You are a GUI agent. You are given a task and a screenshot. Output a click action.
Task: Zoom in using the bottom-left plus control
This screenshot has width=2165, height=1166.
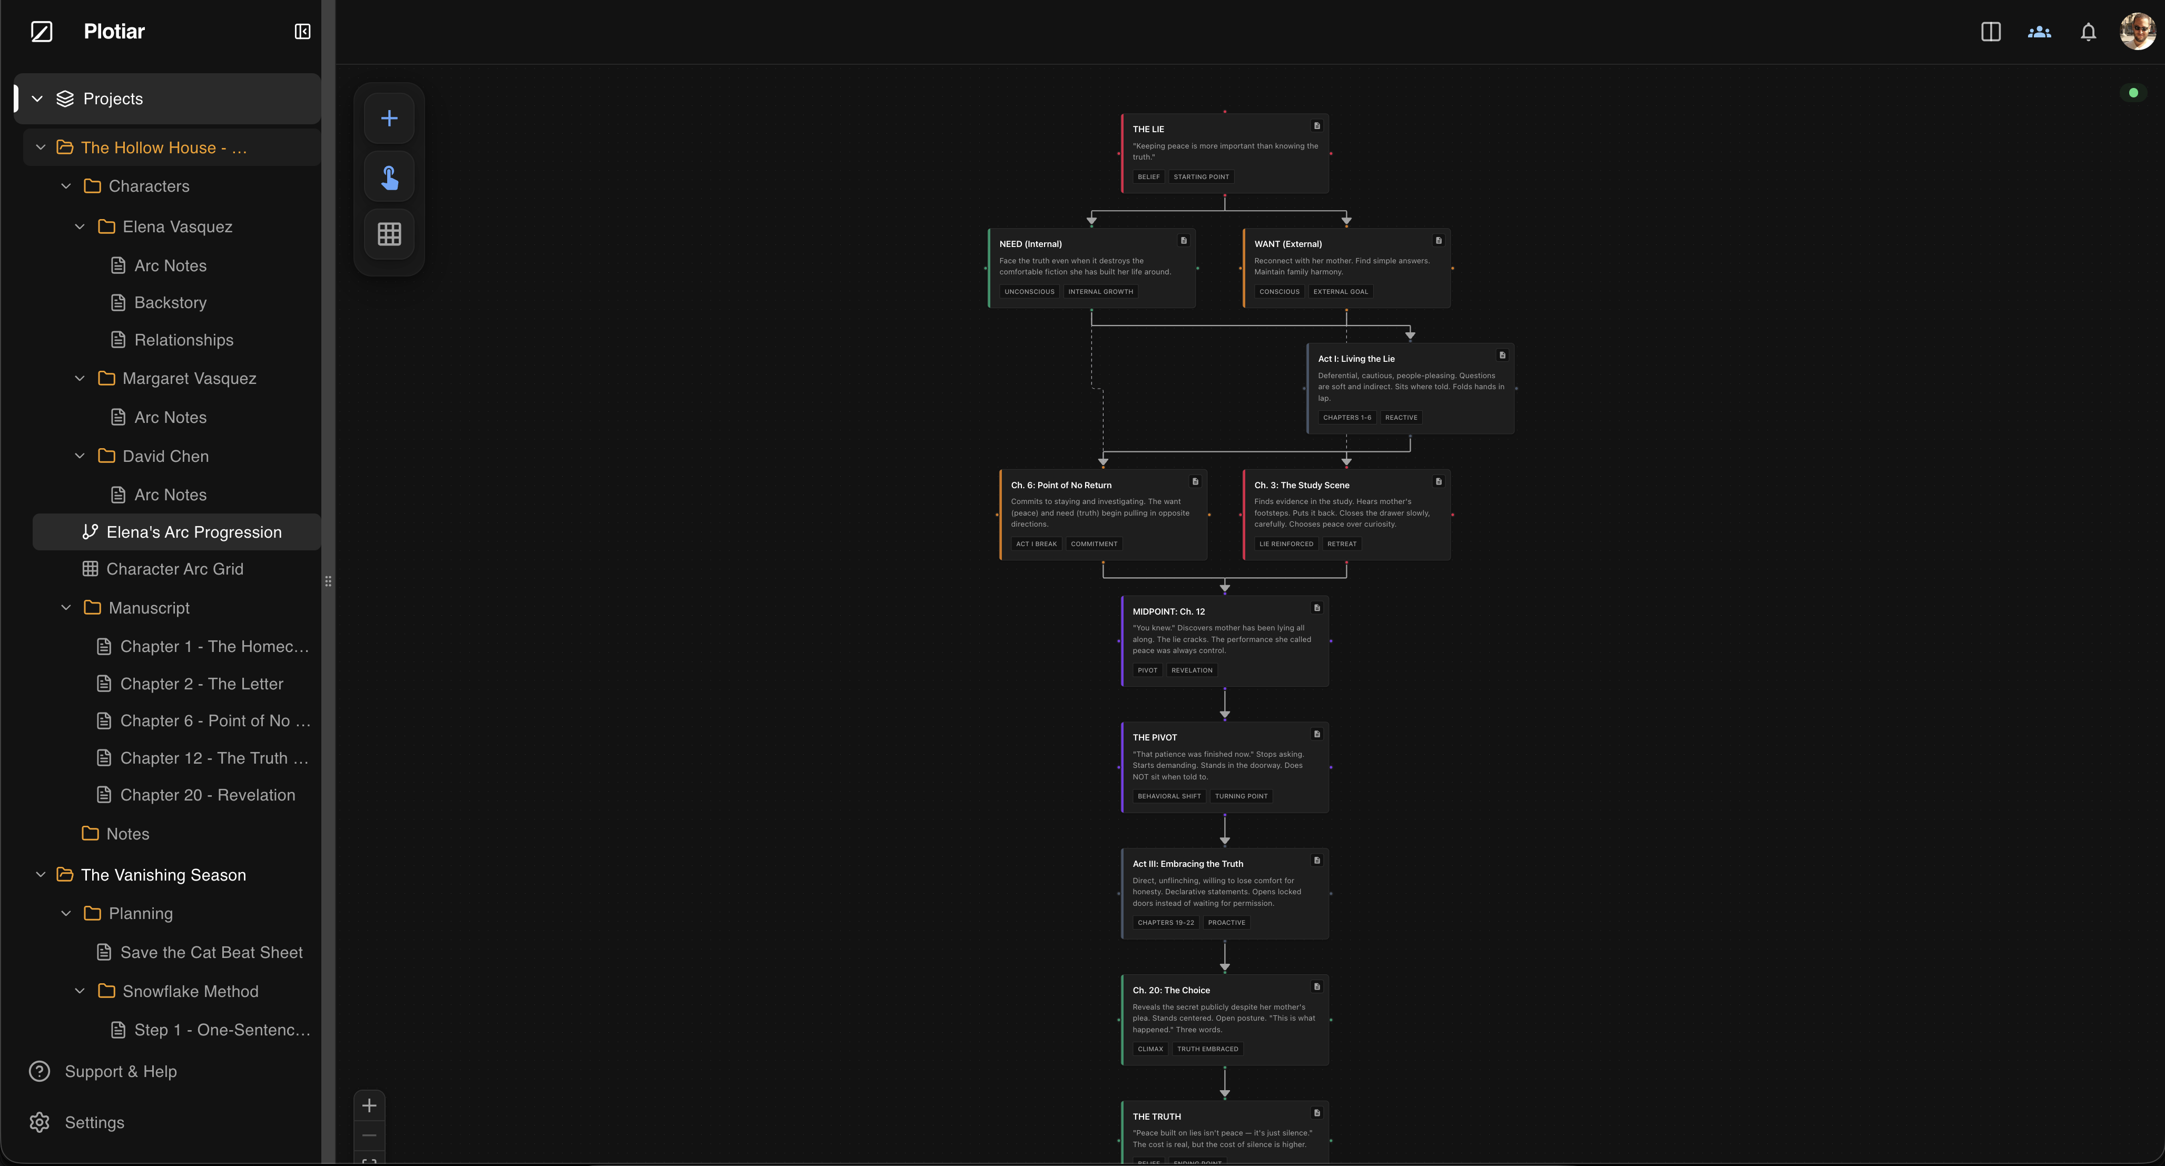[x=369, y=1105]
